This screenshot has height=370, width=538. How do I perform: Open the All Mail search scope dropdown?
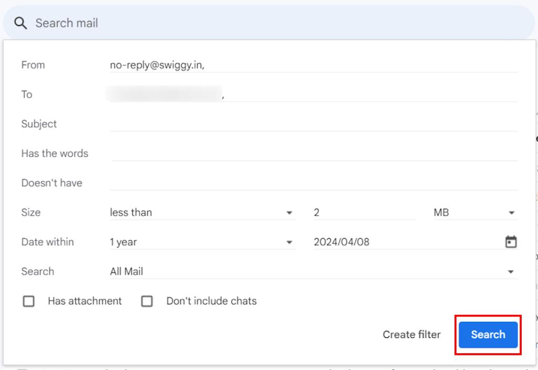point(314,272)
